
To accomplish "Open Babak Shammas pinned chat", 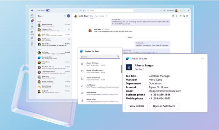I will 54,25.
